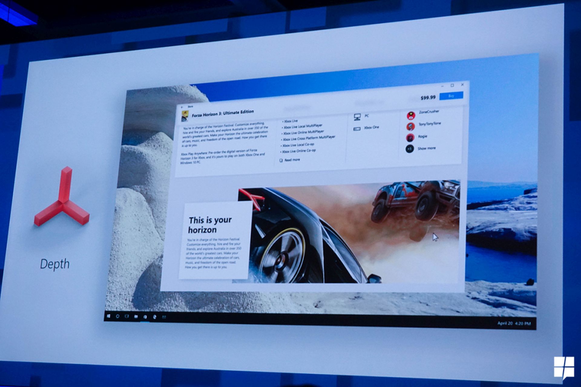Click the ZoneCrusher friend name
The height and width of the screenshot is (387, 581).
tap(429, 112)
